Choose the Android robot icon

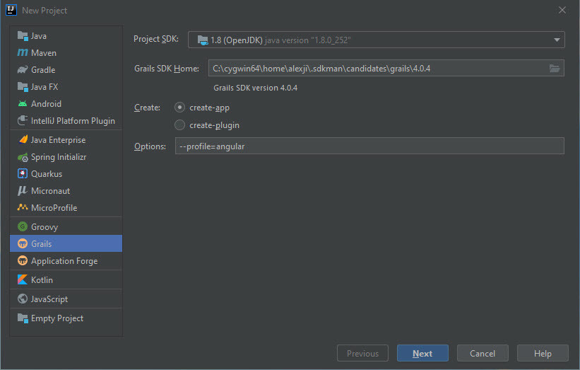pyautogui.click(x=23, y=104)
